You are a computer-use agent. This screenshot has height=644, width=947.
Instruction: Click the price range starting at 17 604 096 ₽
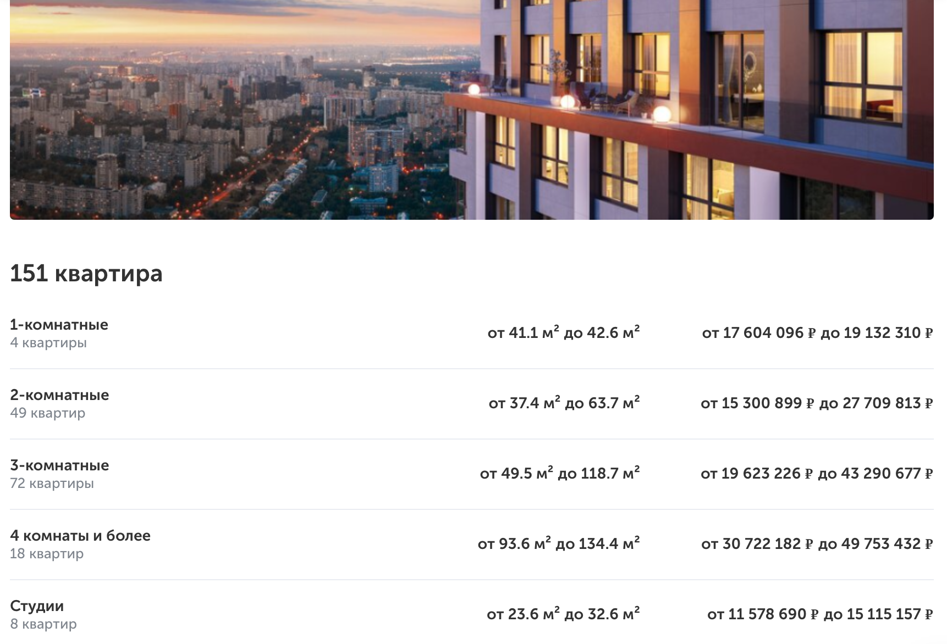pyautogui.click(x=817, y=333)
